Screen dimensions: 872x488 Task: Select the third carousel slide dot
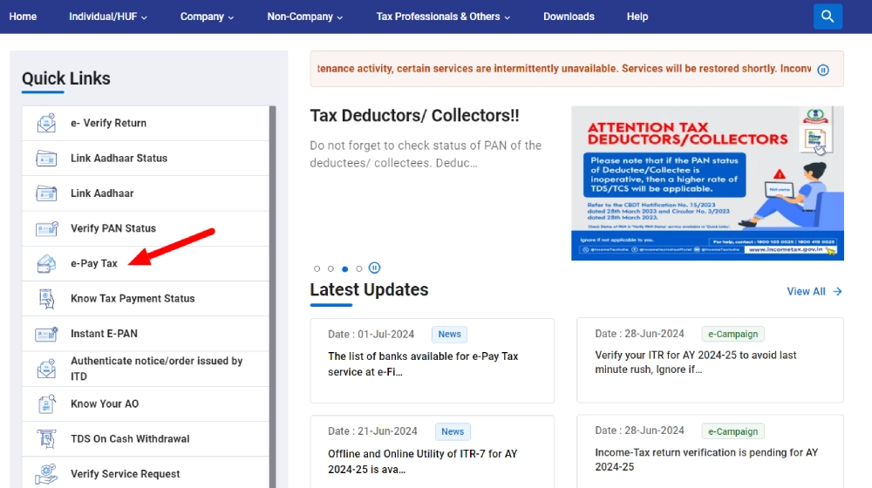click(x=344, y=269)
